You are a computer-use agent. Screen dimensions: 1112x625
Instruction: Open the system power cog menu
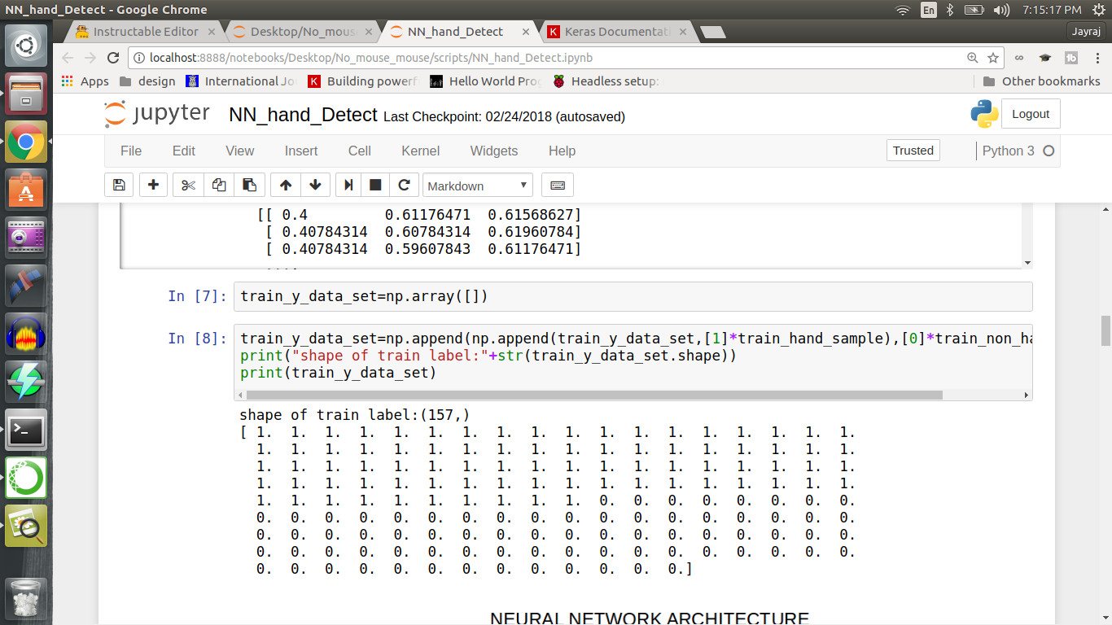pyautogui.click(x=1098, y=10)
